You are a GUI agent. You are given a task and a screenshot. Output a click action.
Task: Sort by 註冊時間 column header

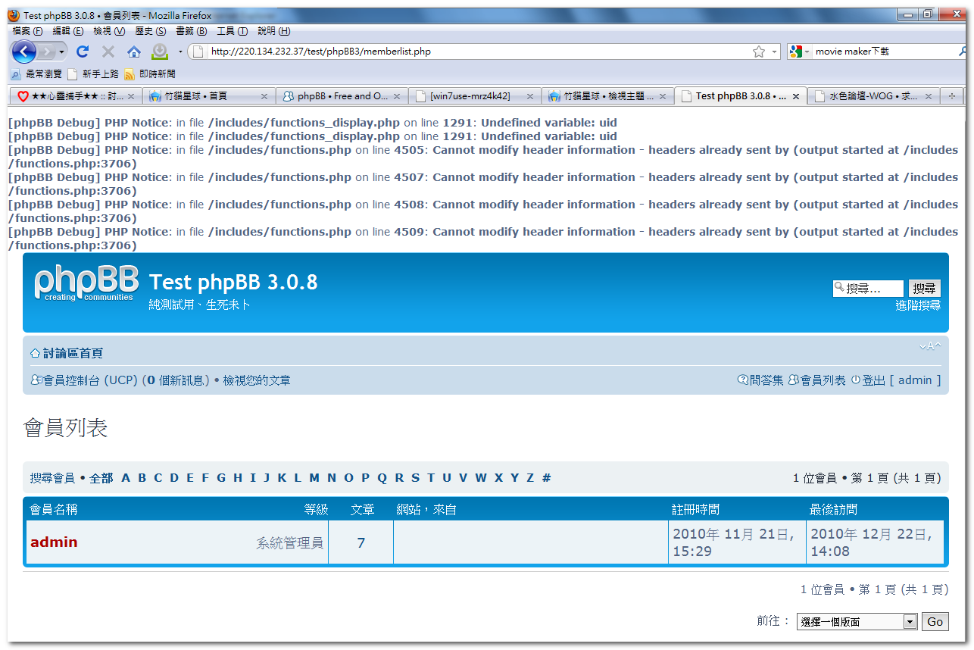[x=696, y=510]
